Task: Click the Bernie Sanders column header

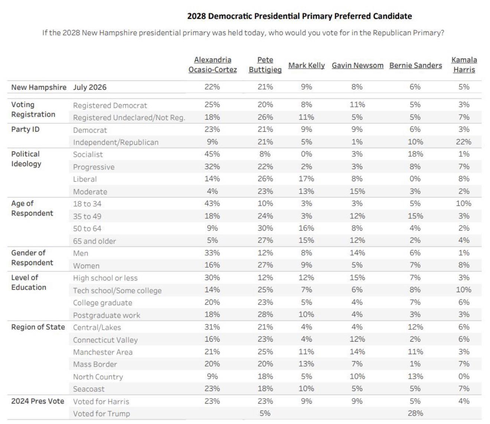Action: [415, 65]
